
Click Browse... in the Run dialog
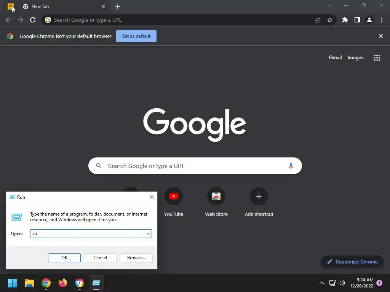click(x=136, y=258)
